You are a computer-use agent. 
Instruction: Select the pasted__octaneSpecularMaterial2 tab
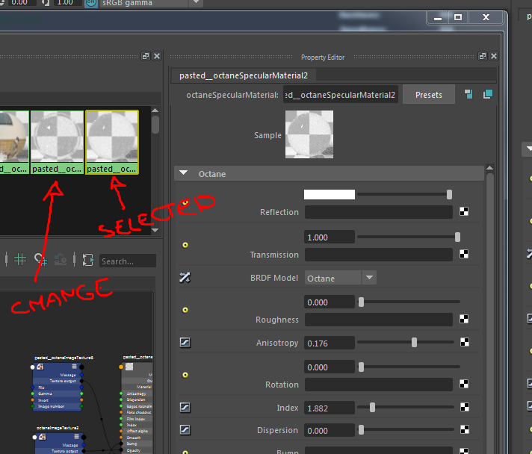(x=244, y=75)
